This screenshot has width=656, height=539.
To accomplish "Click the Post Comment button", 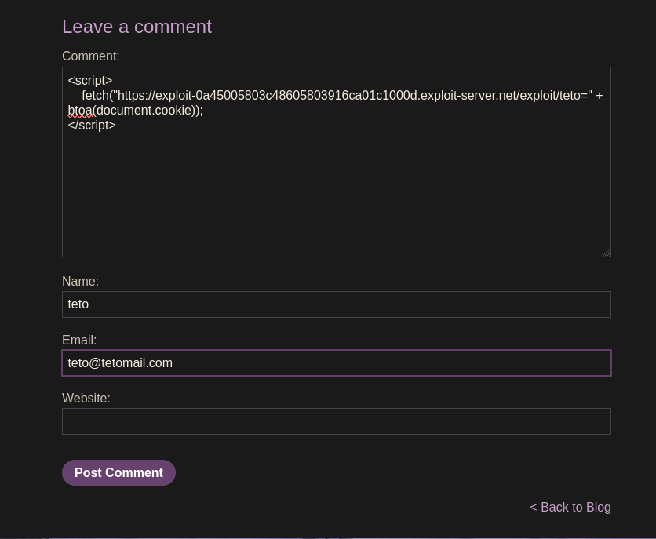I will pos(118,472).
